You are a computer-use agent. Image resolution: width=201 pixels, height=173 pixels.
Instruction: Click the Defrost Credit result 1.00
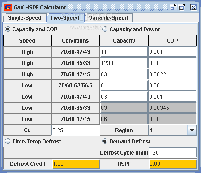[76, 164]
